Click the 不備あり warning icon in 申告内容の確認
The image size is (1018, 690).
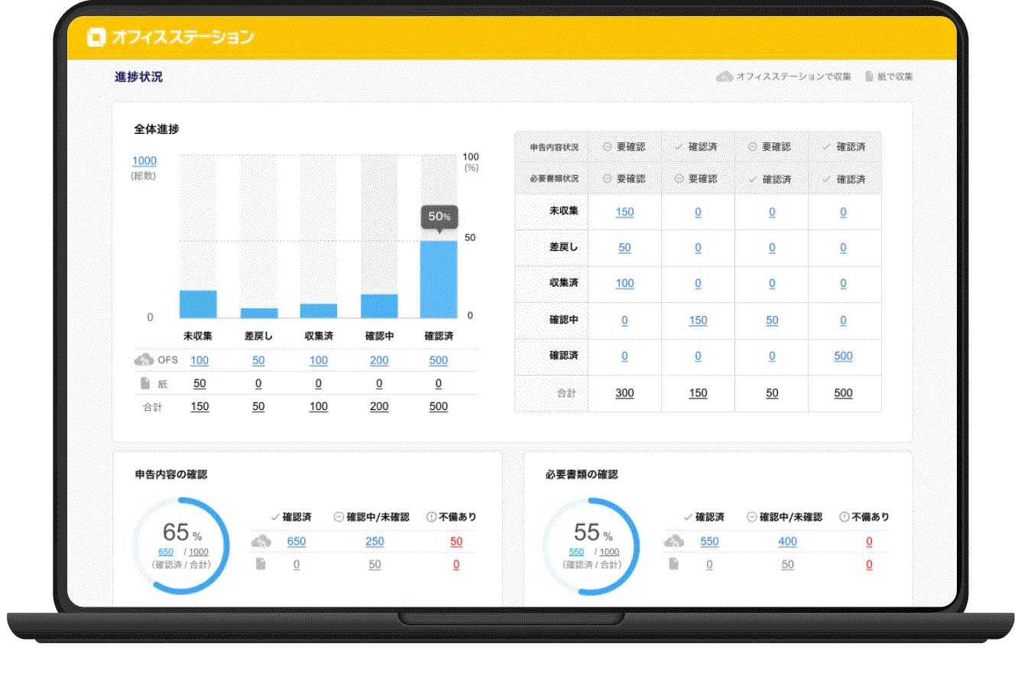pos(431,517)
